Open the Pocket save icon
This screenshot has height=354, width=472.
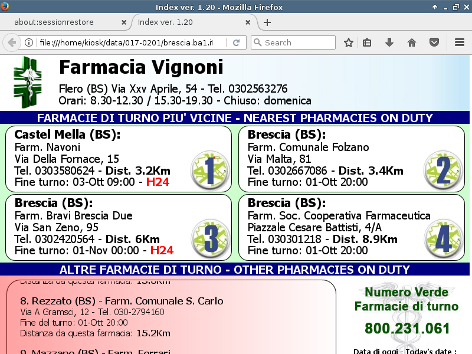(x=434, y=42)
